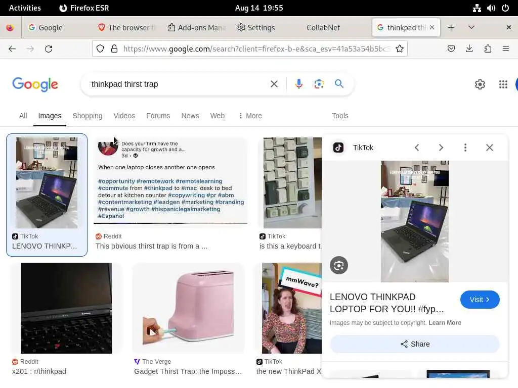Image resolution: width=518 pixels, height=388 pixels.
Task: Open preview panel three-dot options
Action: [465, 148]
